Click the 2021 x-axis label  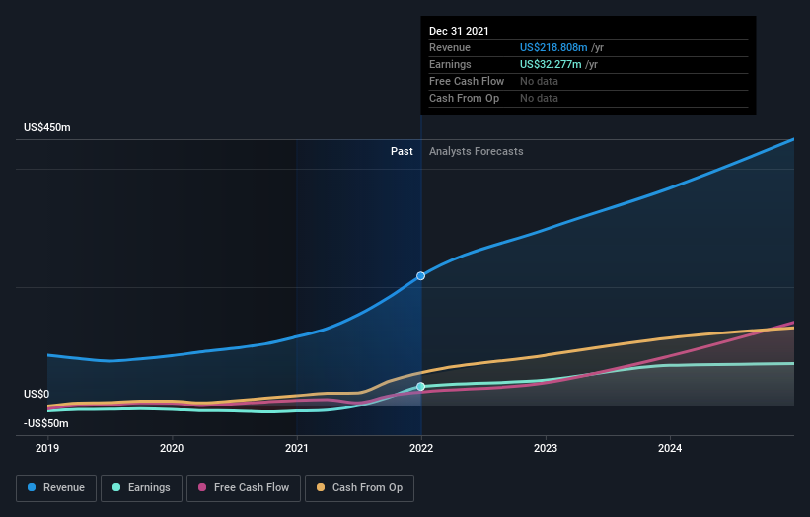point(297,448)
